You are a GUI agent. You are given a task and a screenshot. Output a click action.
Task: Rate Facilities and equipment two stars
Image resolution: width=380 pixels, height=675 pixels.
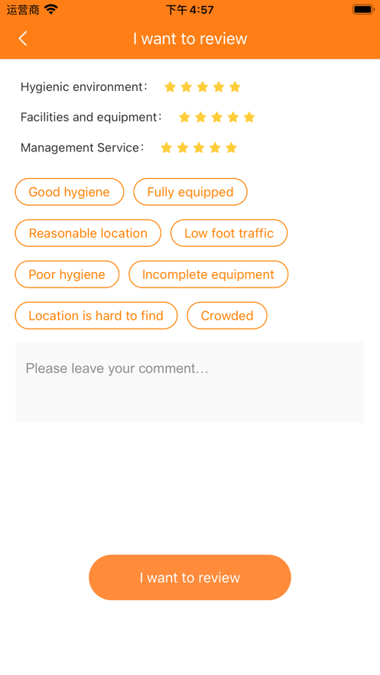(x=200, y=117)
